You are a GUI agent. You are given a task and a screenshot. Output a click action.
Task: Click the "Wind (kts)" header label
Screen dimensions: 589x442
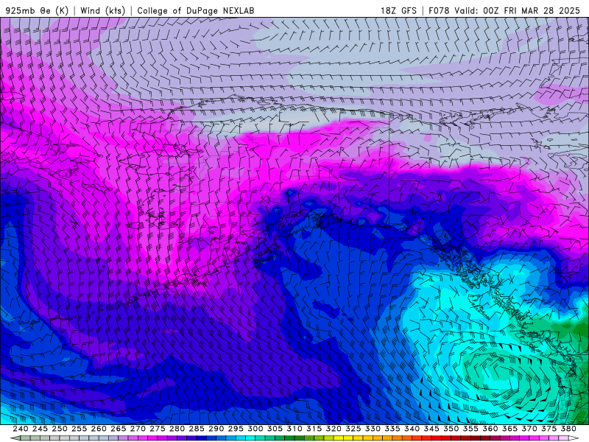[102, 10]
